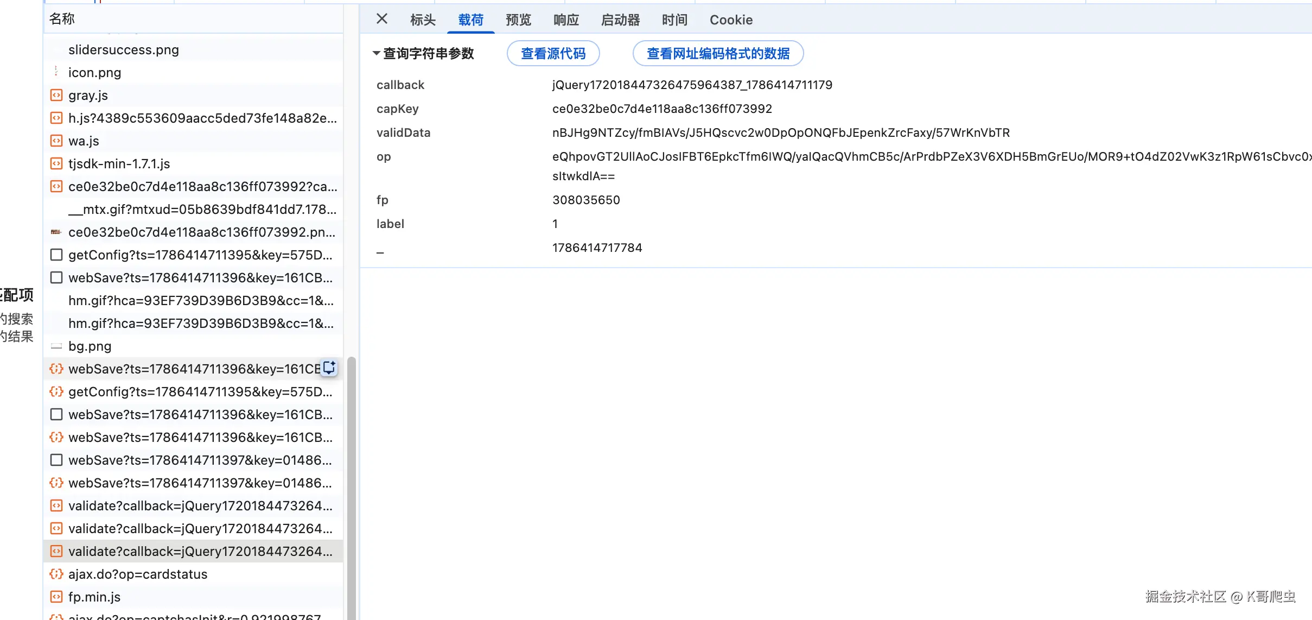Click the image icon beside icon.png
This screenshot has height=620, width=1312.
pyautogui.click(x=56, y=72)
